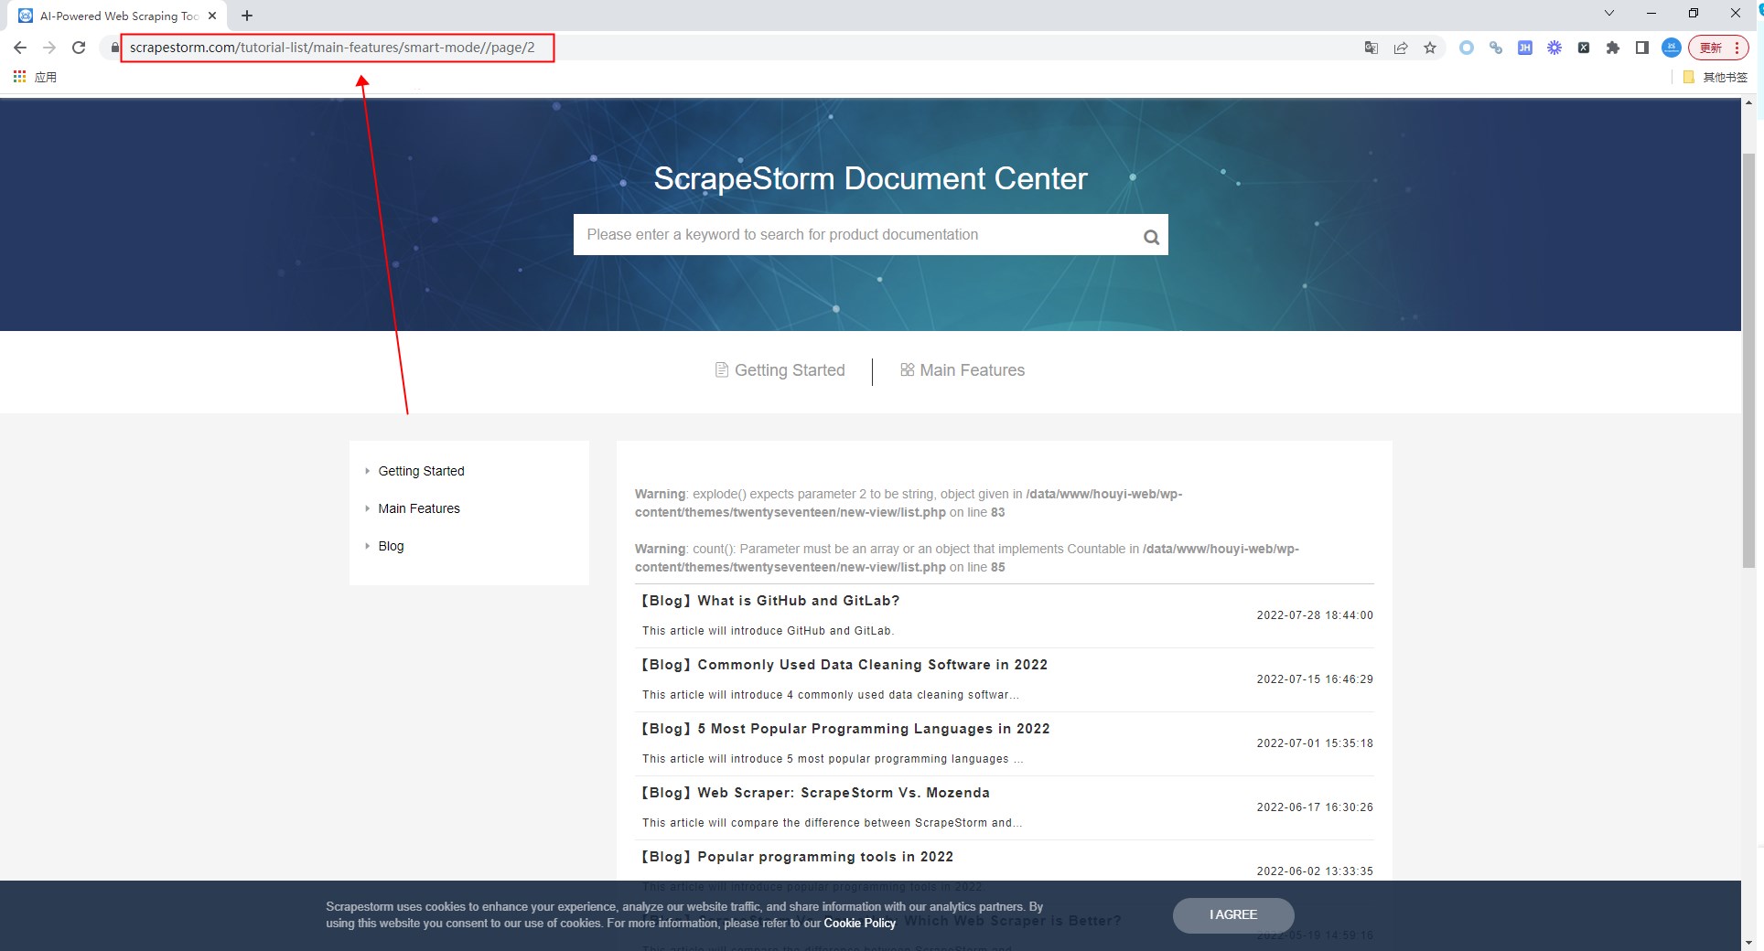Click the timestamp 2022-07-15 16:46:29
Viewport: 1764px width, 951px height.
click(x=1315, y=679)
